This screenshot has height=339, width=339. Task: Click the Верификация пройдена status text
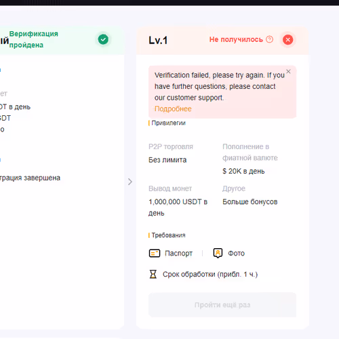(34, 39)
